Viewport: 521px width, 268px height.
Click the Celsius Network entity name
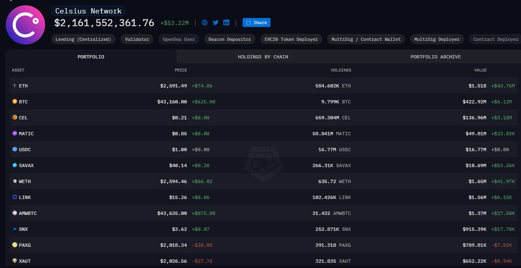point(89,11)
